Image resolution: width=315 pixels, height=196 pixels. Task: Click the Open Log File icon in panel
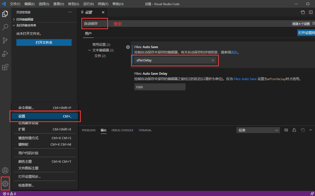(x=303, y=130)
